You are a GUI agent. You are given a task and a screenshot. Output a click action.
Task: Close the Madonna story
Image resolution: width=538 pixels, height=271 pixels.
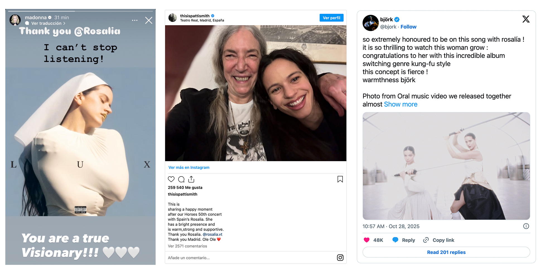(x=149, y=20)
